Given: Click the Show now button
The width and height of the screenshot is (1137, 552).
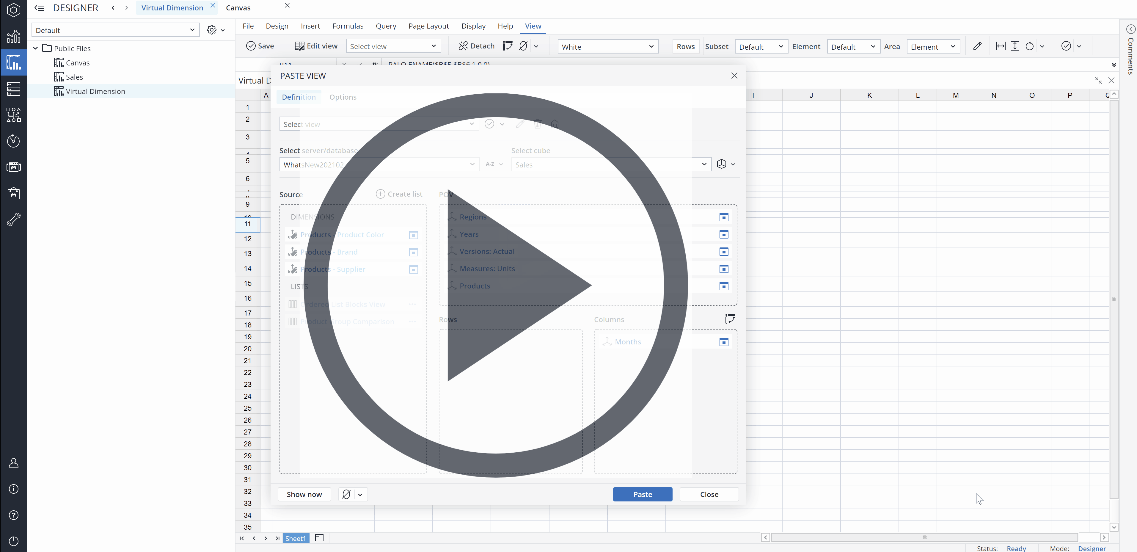Looking at the screenshot, I should pos(304,494).
